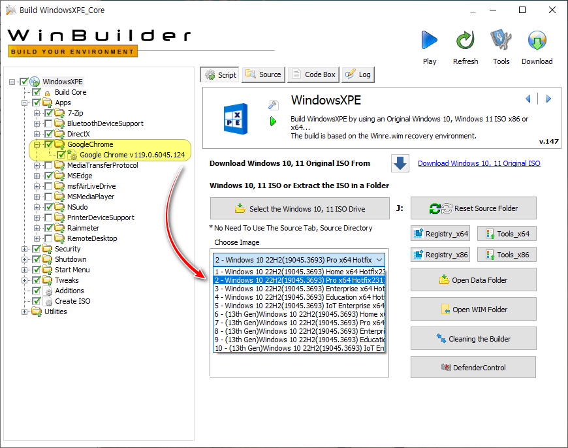Click the WindowsXPE globe tree icon

(x=35, y=82)
